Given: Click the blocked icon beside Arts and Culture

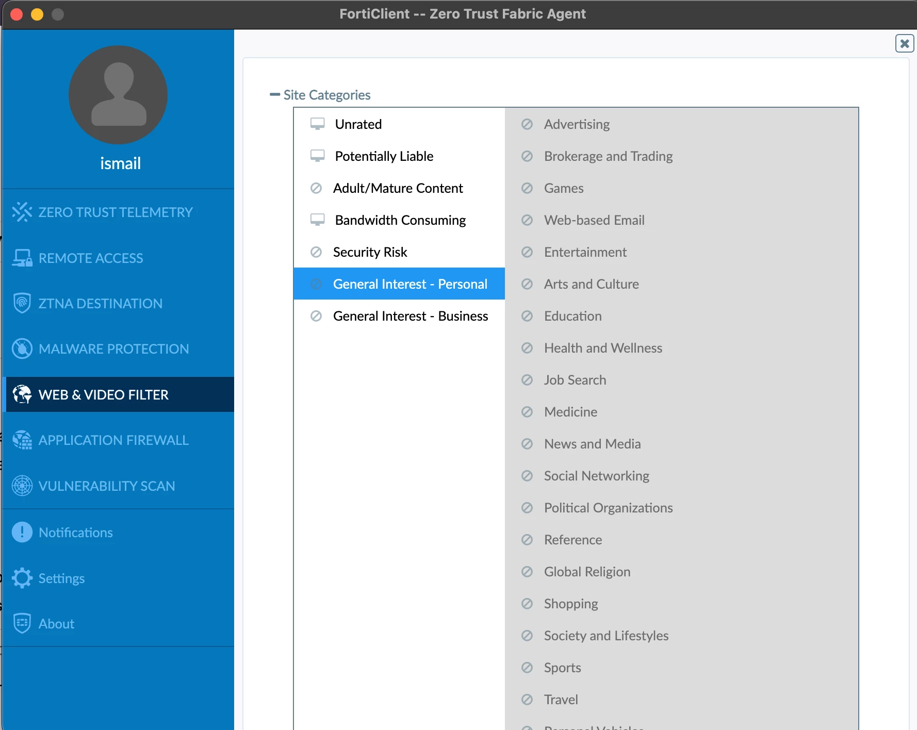Looking at the screenshot, I should 527,284.
